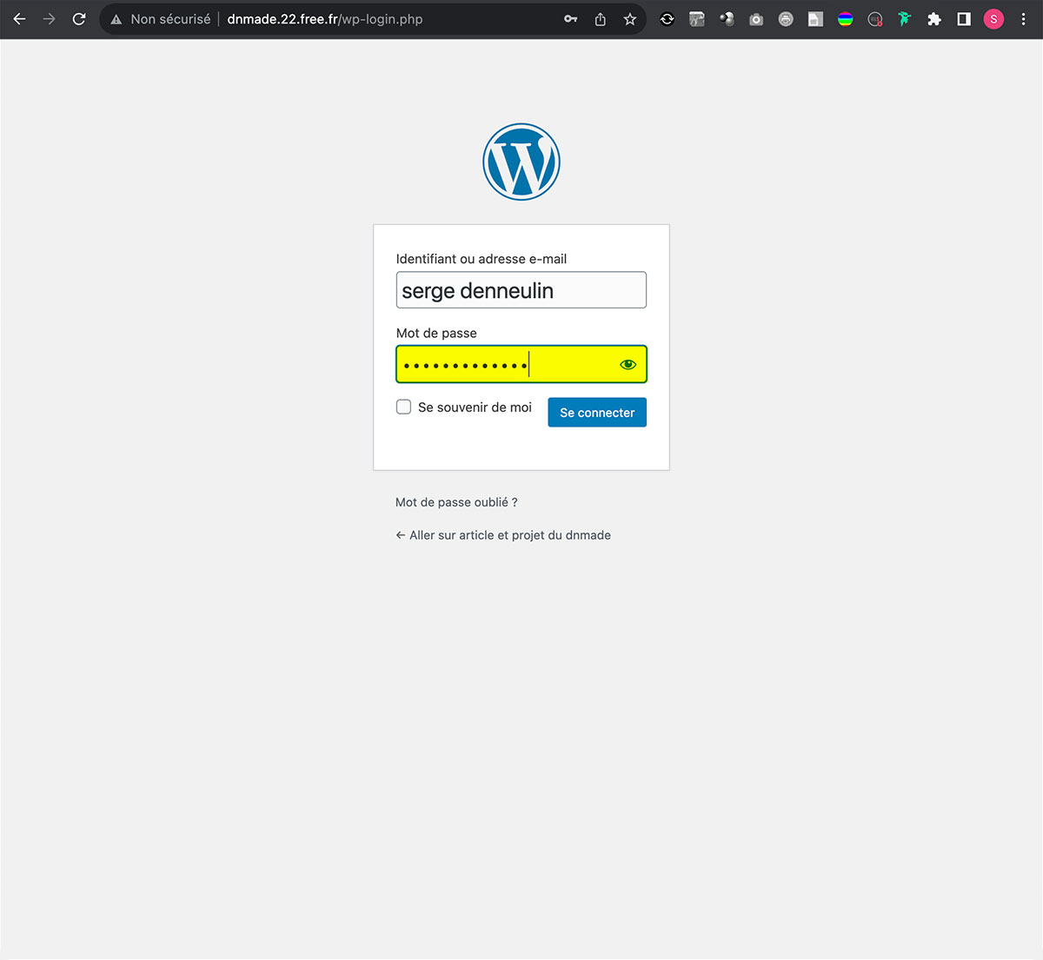Focus the 'Identifiant ou adresse e-mail' field
1043x960 pixels.
coord(521,290)
